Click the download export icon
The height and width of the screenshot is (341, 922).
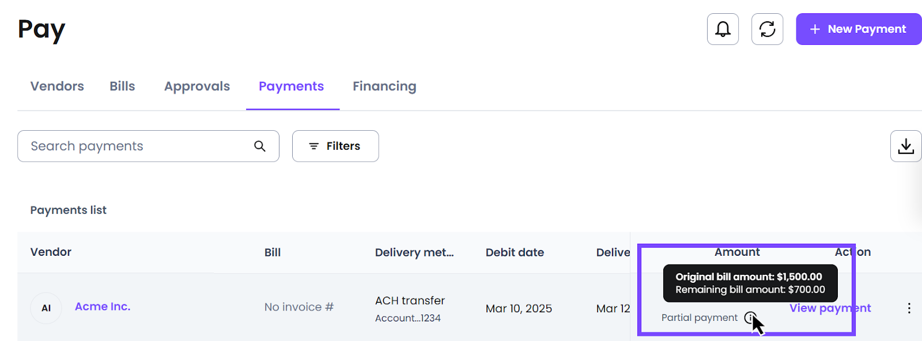coord(906,146)
